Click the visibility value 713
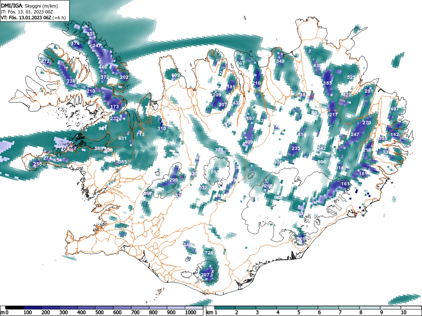422x316 pixels. click(x=140, y=134)
